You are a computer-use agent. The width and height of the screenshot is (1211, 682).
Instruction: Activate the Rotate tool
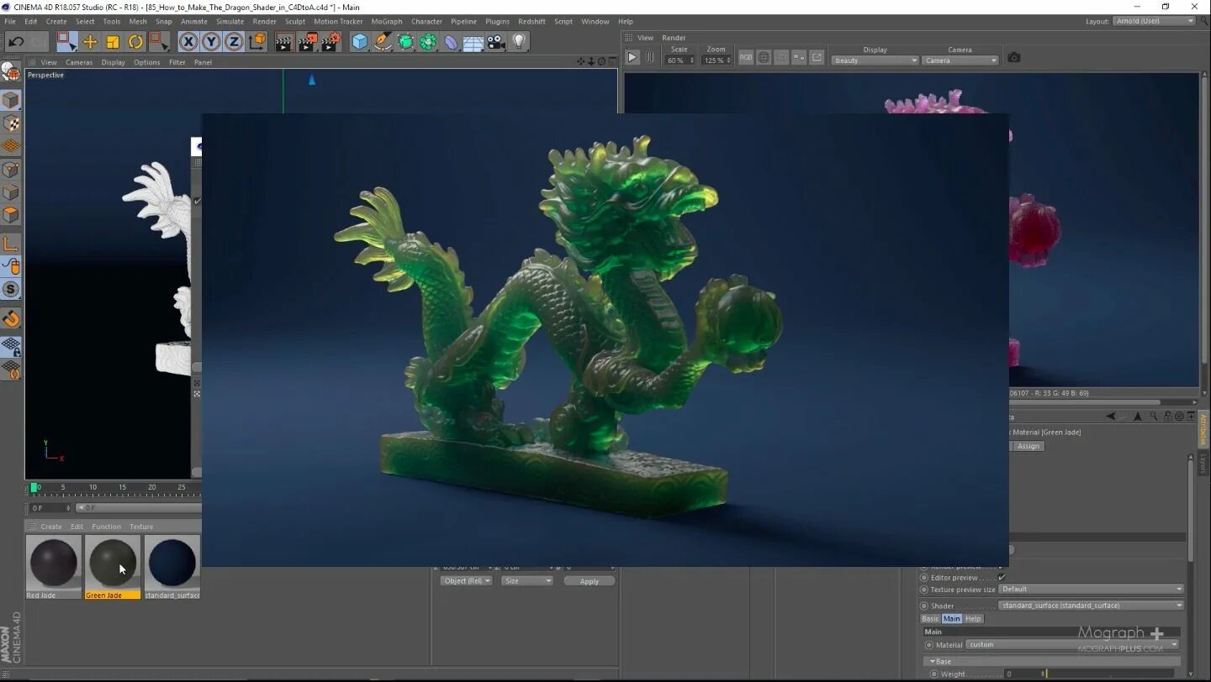coord(135,41)
